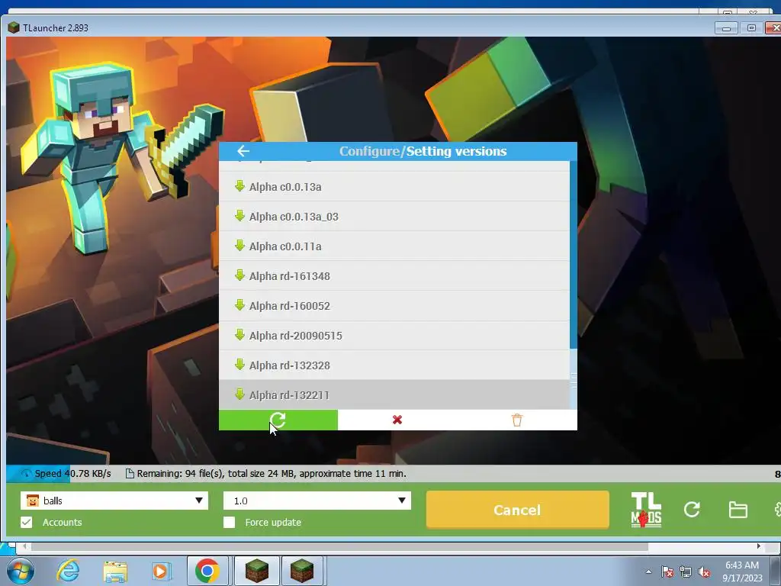Switch to the second TLauncher taskbar button

(x=302, y=571)
